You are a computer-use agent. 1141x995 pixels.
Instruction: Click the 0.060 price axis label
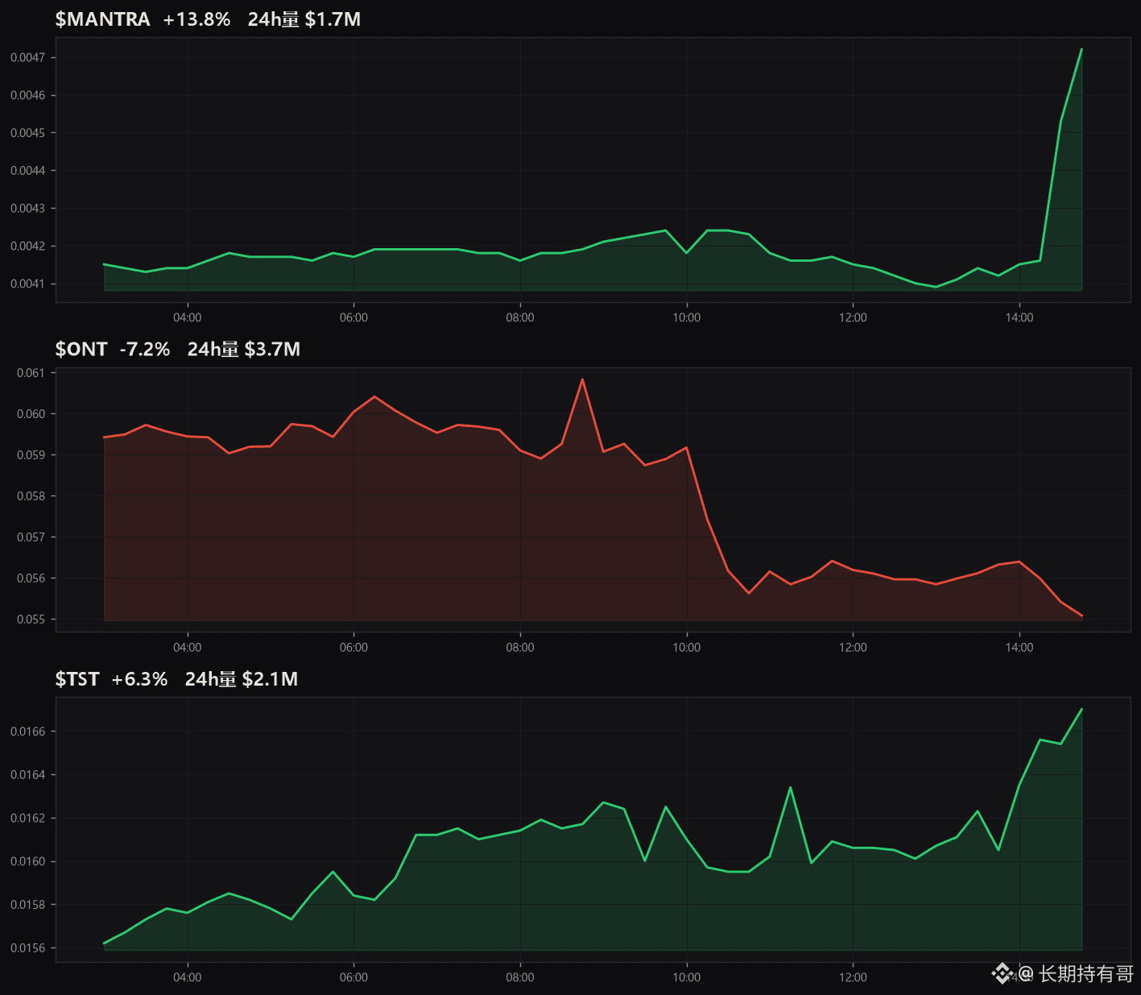(x=31, y=414)
